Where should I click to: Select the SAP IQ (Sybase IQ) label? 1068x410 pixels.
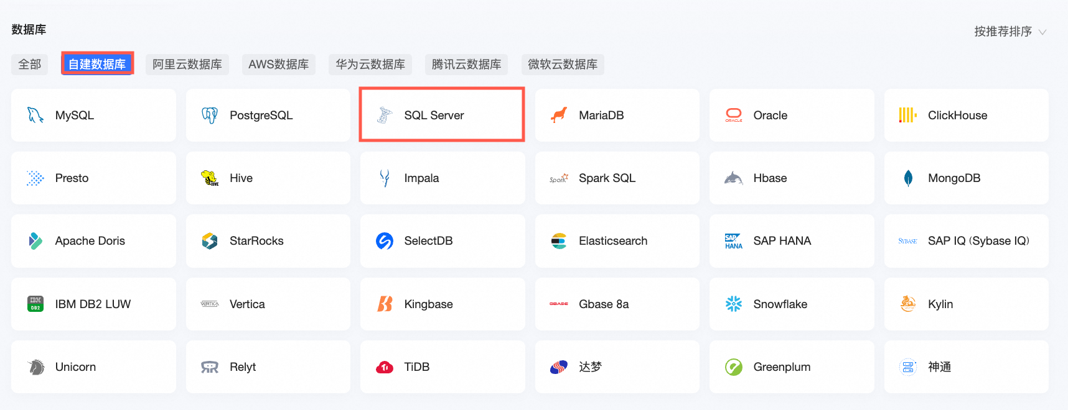pos(978,241)
